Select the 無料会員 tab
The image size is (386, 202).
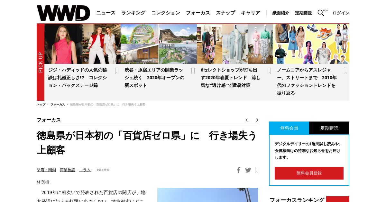click(289, 128)
